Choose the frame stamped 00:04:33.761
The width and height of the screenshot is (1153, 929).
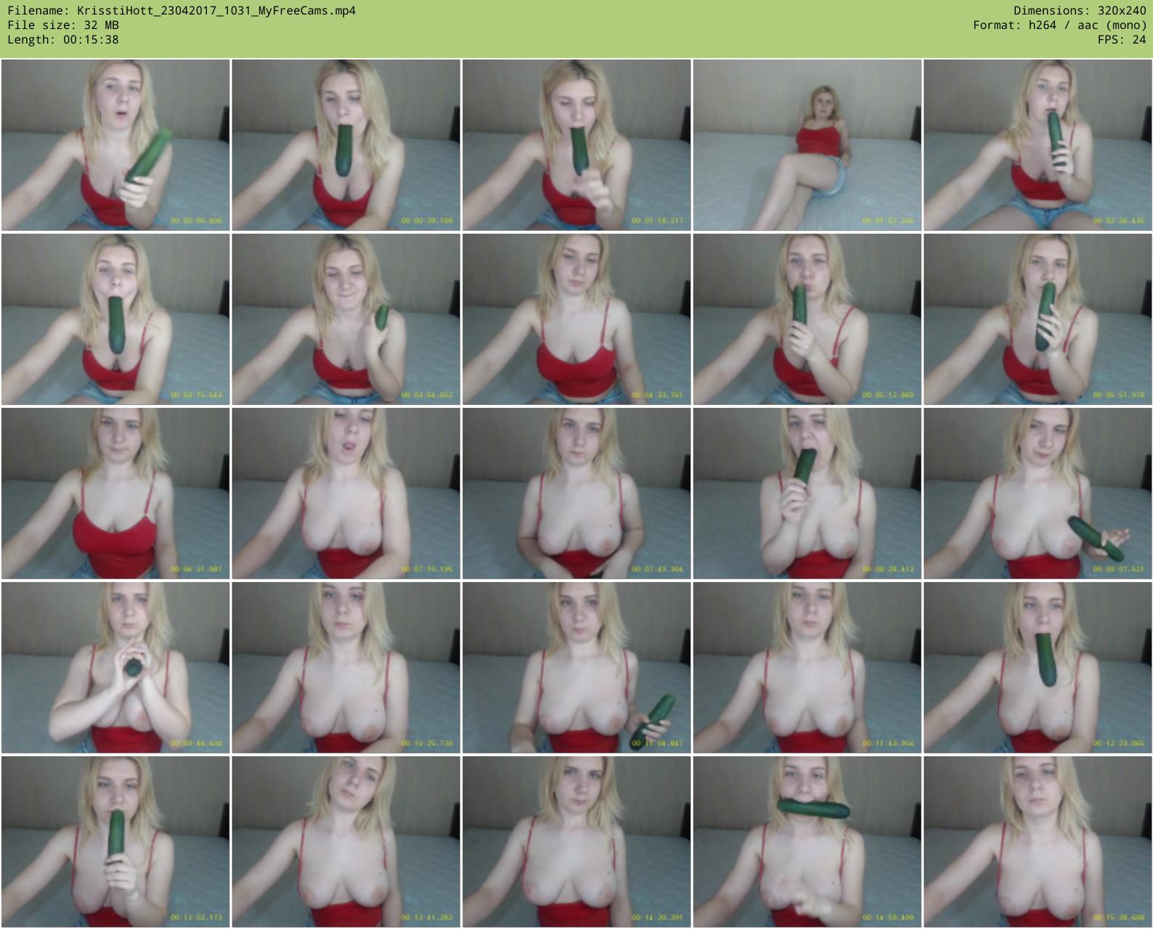coord(576,319)
